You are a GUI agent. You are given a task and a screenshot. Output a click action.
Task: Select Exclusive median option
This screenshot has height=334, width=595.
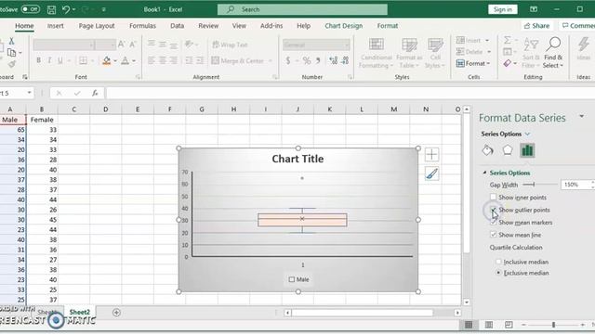tap(498, 273)
